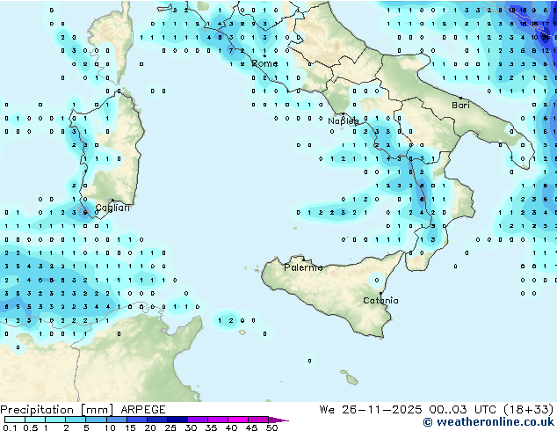Select the 20–25 mm legend swatch
Viewport: 557px width, 431px height.
coord(156,420)
